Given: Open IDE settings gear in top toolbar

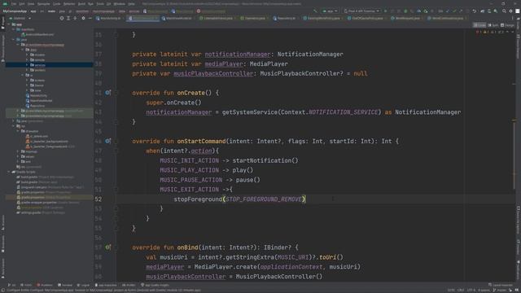Looking at the screenshot, I should 510,11.
